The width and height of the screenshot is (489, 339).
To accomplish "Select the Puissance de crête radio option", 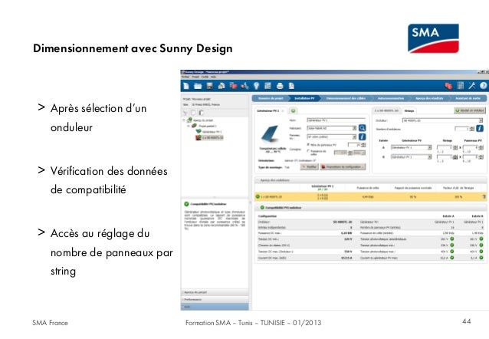I will [308, 151].
